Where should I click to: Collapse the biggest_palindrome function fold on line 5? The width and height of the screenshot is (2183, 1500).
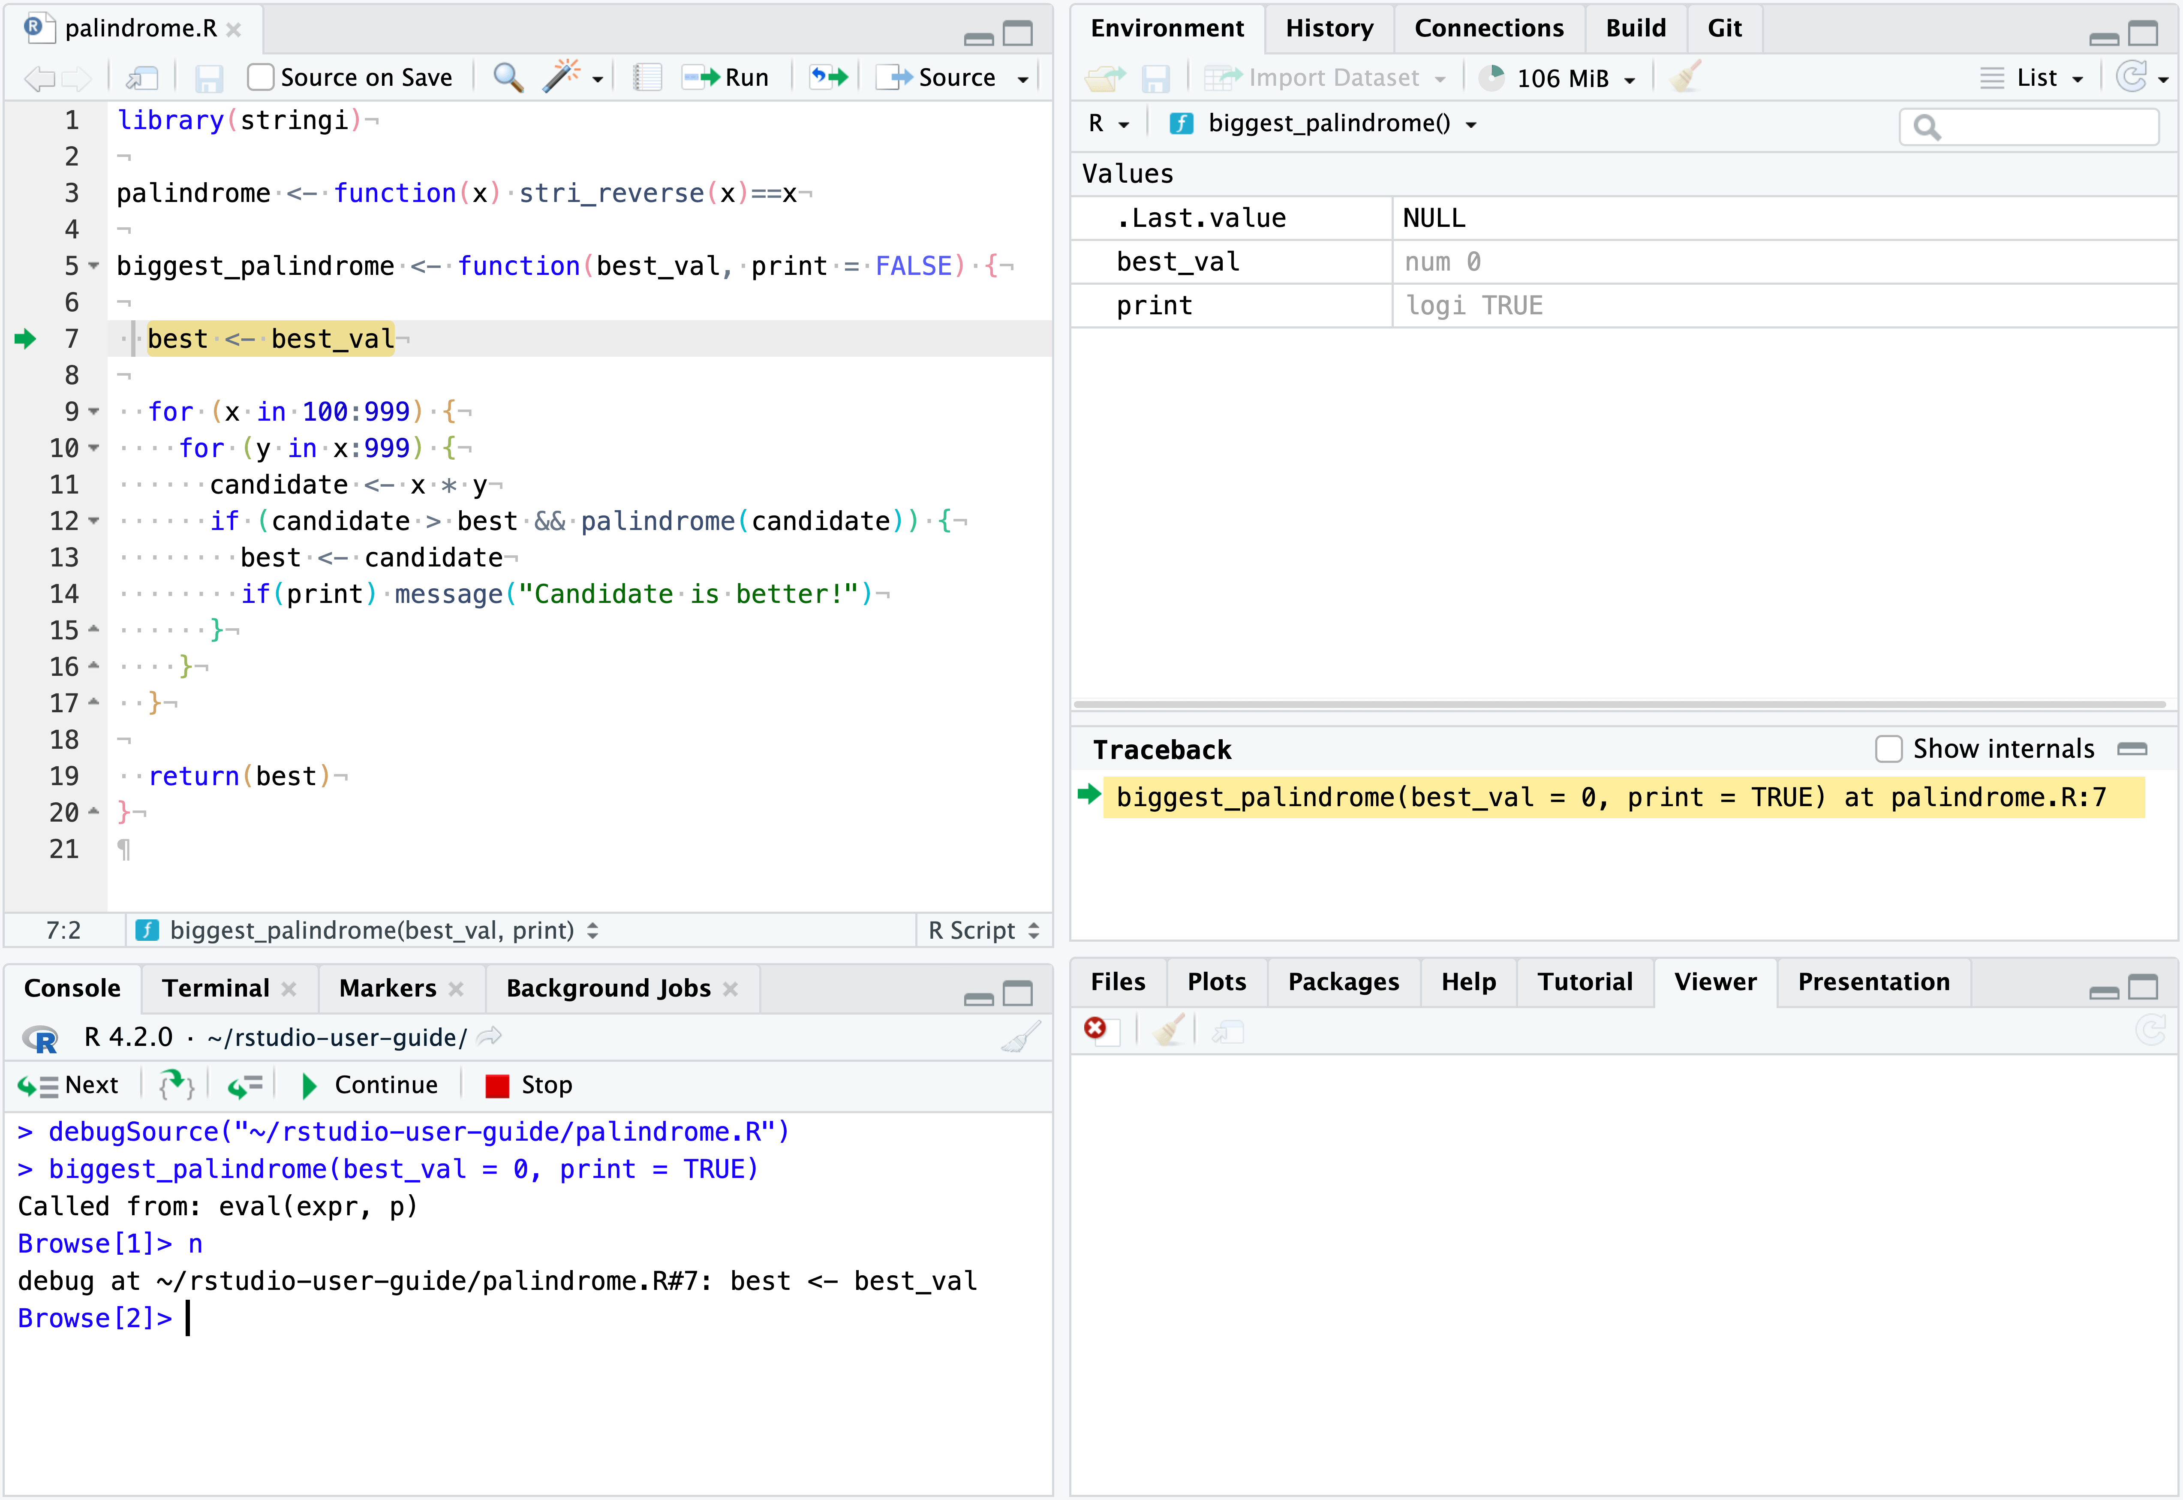(x=93, y=266)
